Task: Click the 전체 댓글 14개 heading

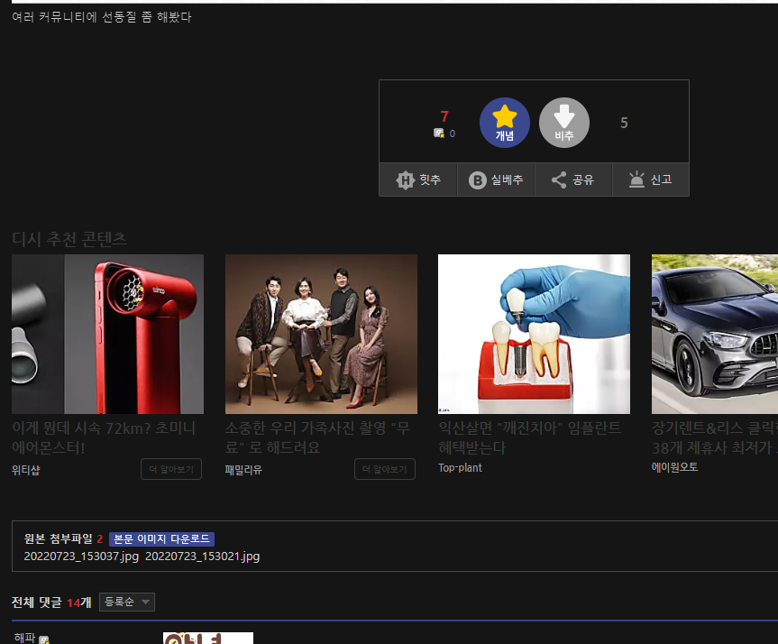Action: click(51, 603)
